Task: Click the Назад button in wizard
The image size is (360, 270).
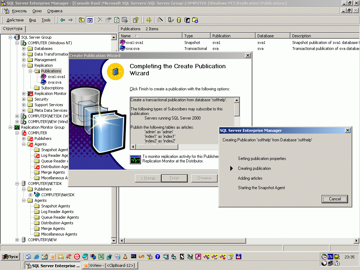Action: [x=148, y=178]
